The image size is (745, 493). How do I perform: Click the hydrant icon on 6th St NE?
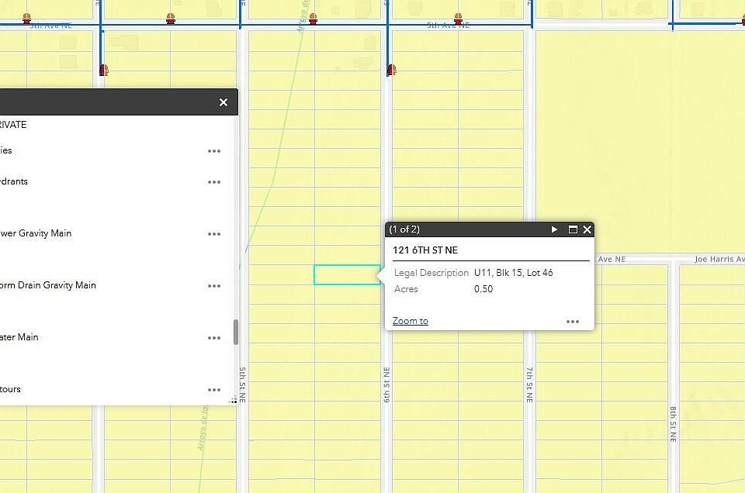391,71
